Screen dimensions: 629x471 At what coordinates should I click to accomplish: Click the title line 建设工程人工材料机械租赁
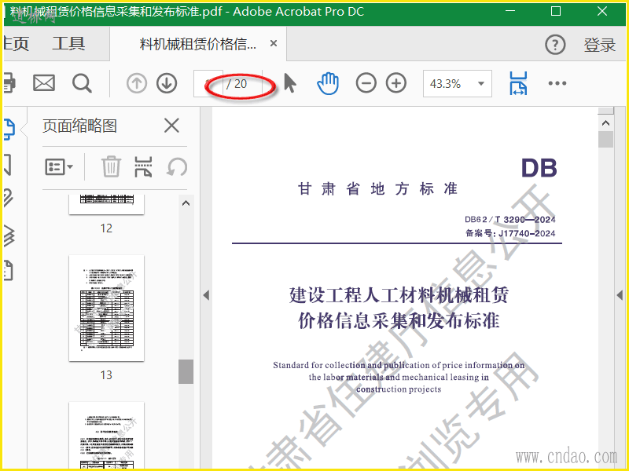[x=399, y=295]
